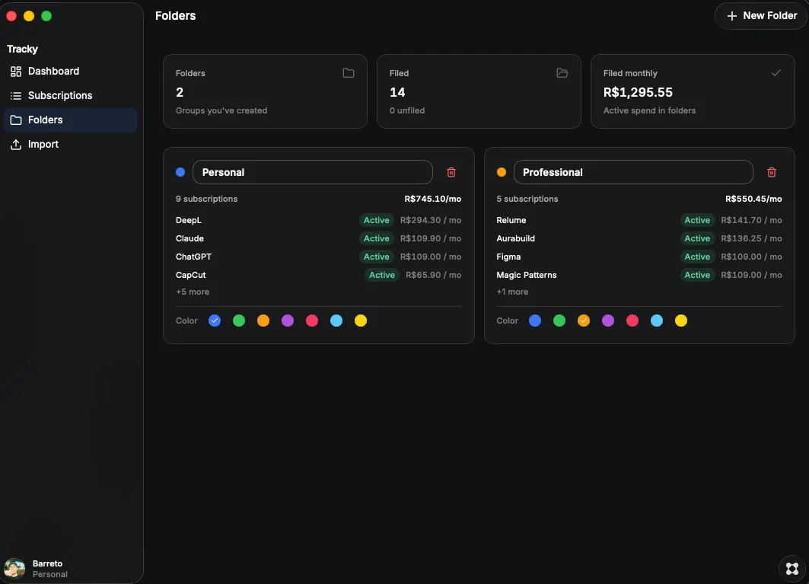Open the Dashboard page from sidebar
The height and width of the screenshot is (584, 809).
[70, 72]
